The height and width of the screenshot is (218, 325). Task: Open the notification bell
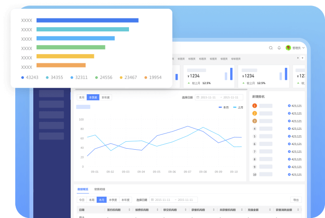pos(279,48)
